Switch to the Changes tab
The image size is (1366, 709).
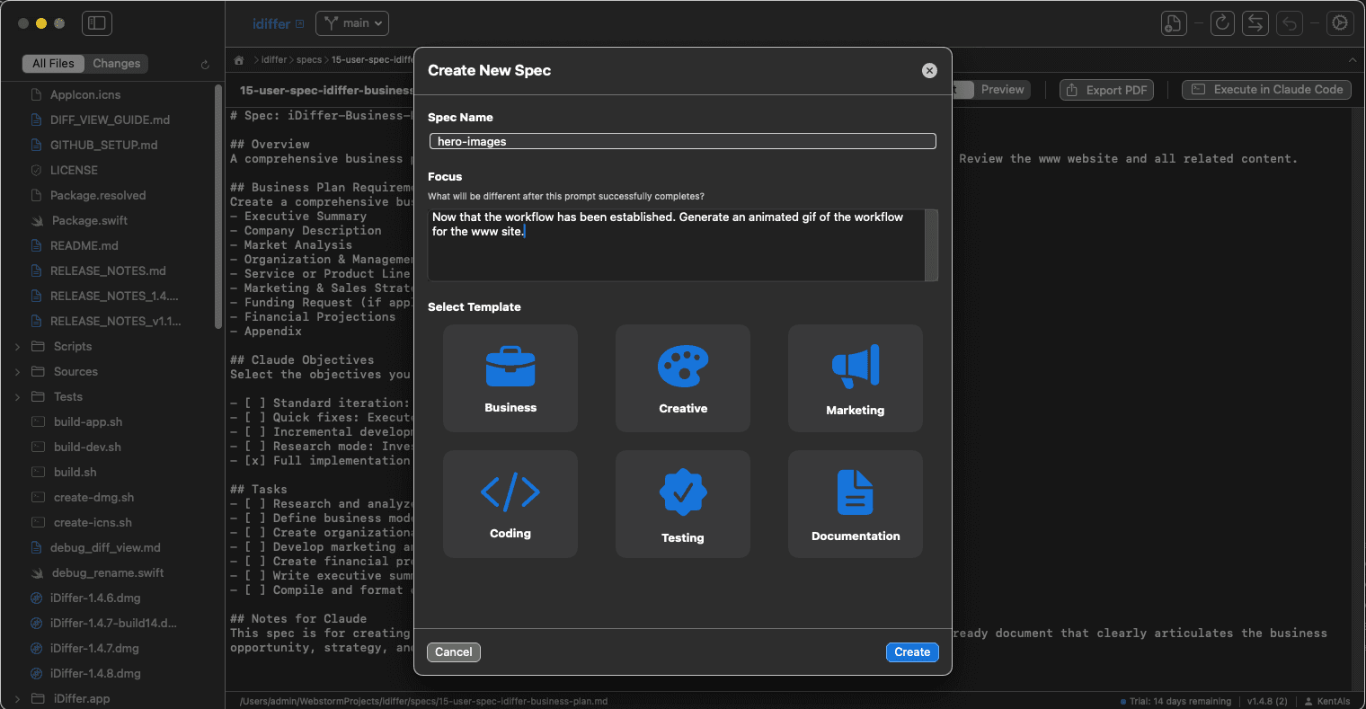[x=116, y=63]
